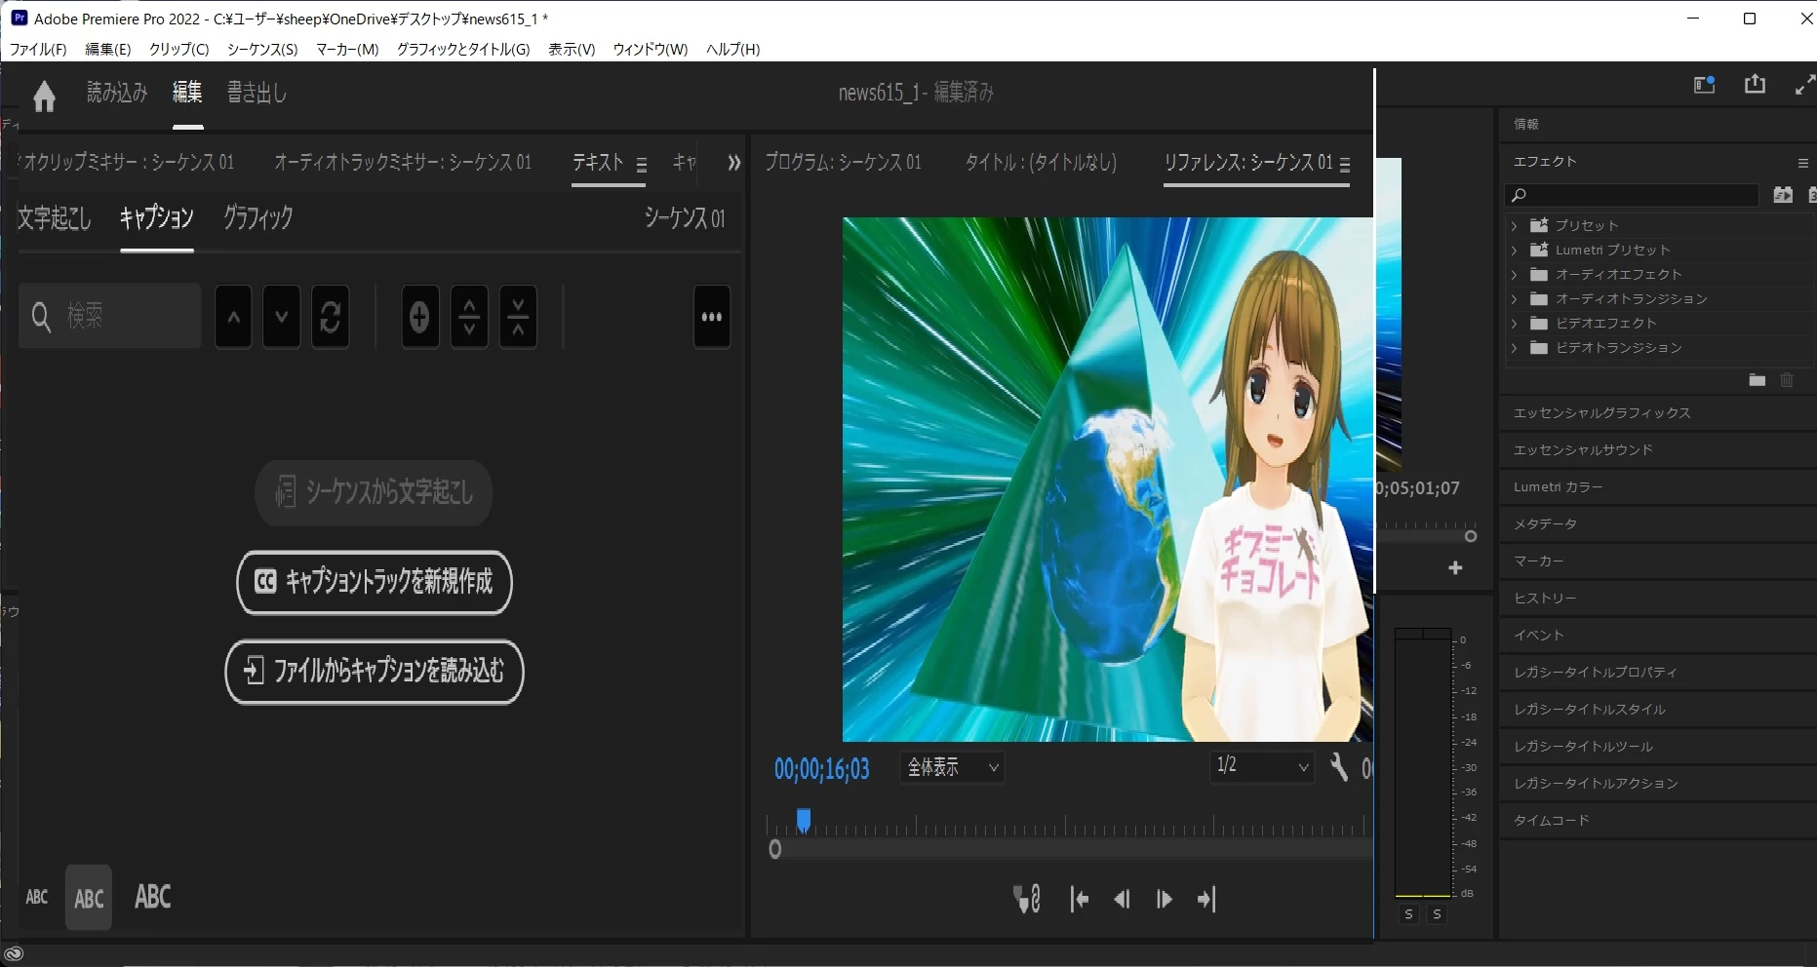The height and width of the screenshot is (967, 1817).
Task: Click the button editor plus icon
Action: point(1455,567)
